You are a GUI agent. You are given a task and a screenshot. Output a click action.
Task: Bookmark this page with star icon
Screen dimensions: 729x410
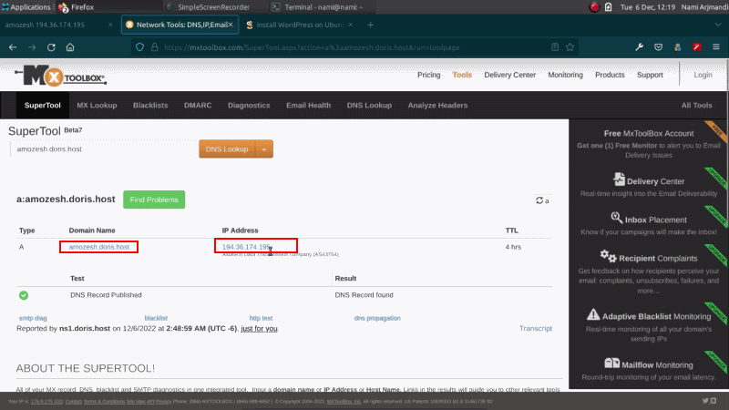tap(570, 47)
